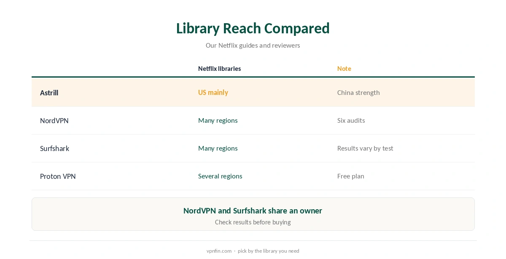Click the "Several regions" cell

[220, 176]
